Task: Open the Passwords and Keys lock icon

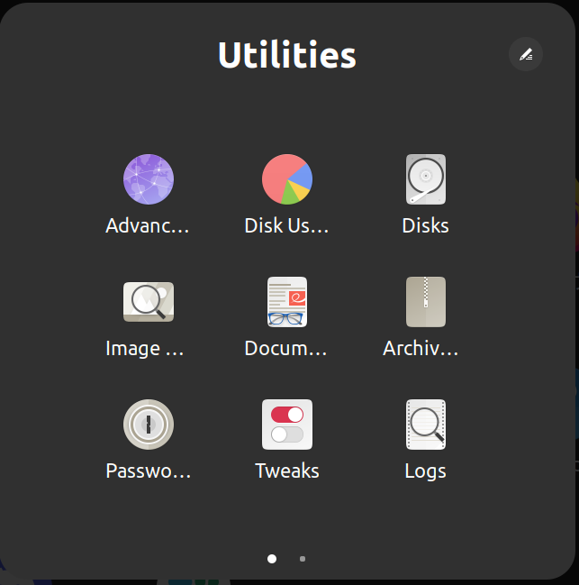Action: [x=149, y=425]
